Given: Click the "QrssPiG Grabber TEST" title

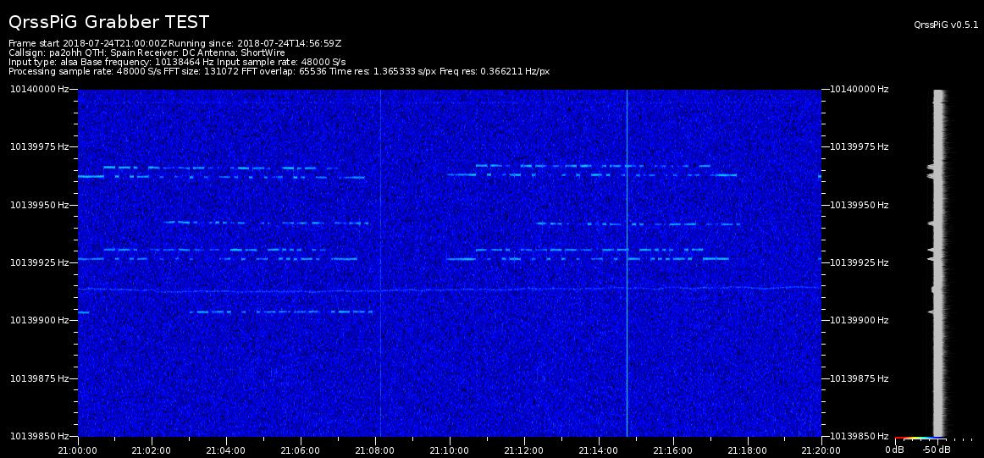Looking at the screenshot, I should 108,23.
